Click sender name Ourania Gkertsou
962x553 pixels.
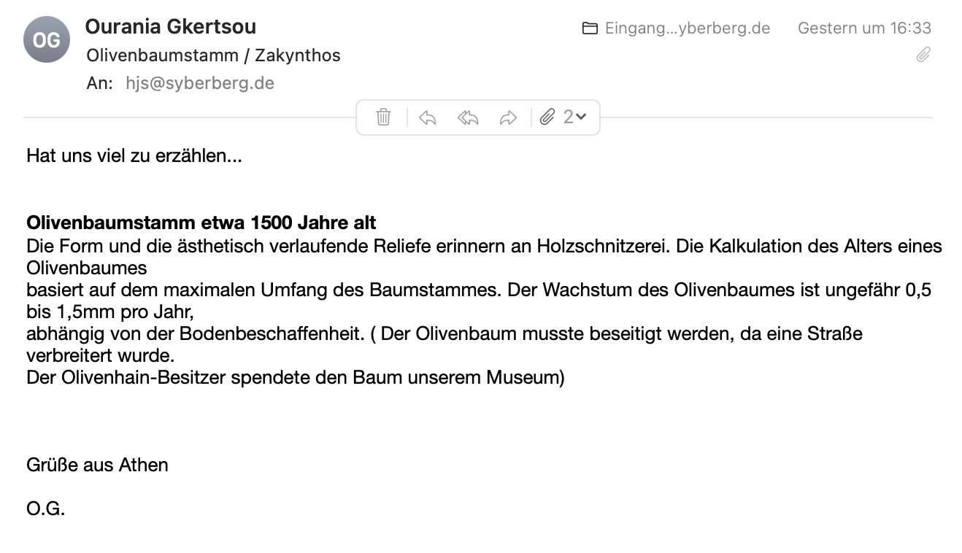171,27
